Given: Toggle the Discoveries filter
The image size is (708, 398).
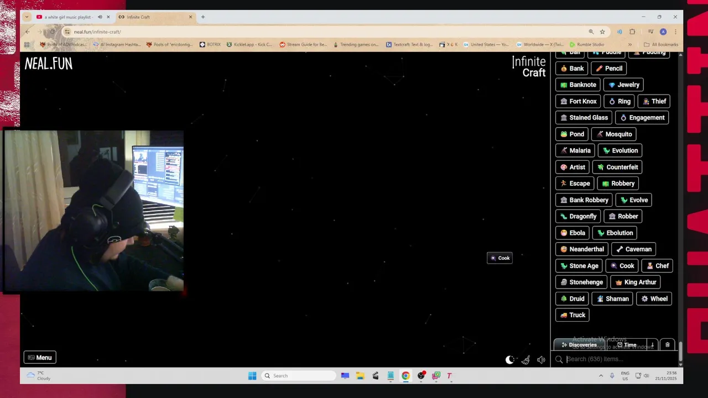Looking at the screenshot, I should 579,345.
